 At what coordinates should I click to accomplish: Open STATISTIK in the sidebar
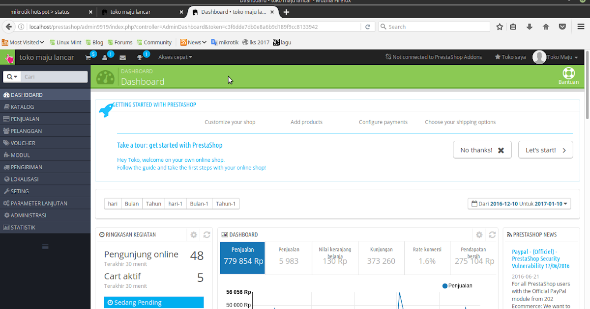(x=45, y=228)
